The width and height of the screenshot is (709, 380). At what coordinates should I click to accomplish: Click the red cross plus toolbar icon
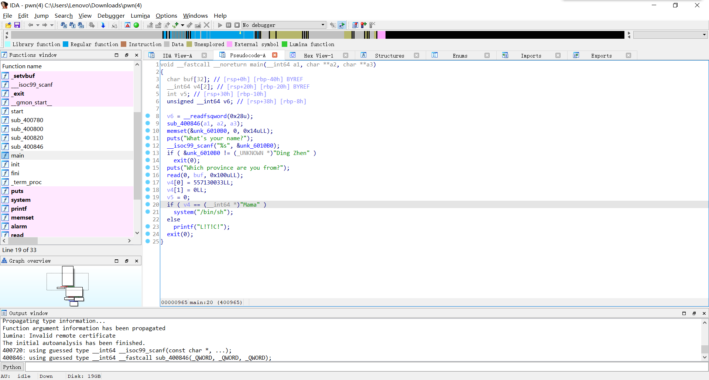(x=364, y=25)
